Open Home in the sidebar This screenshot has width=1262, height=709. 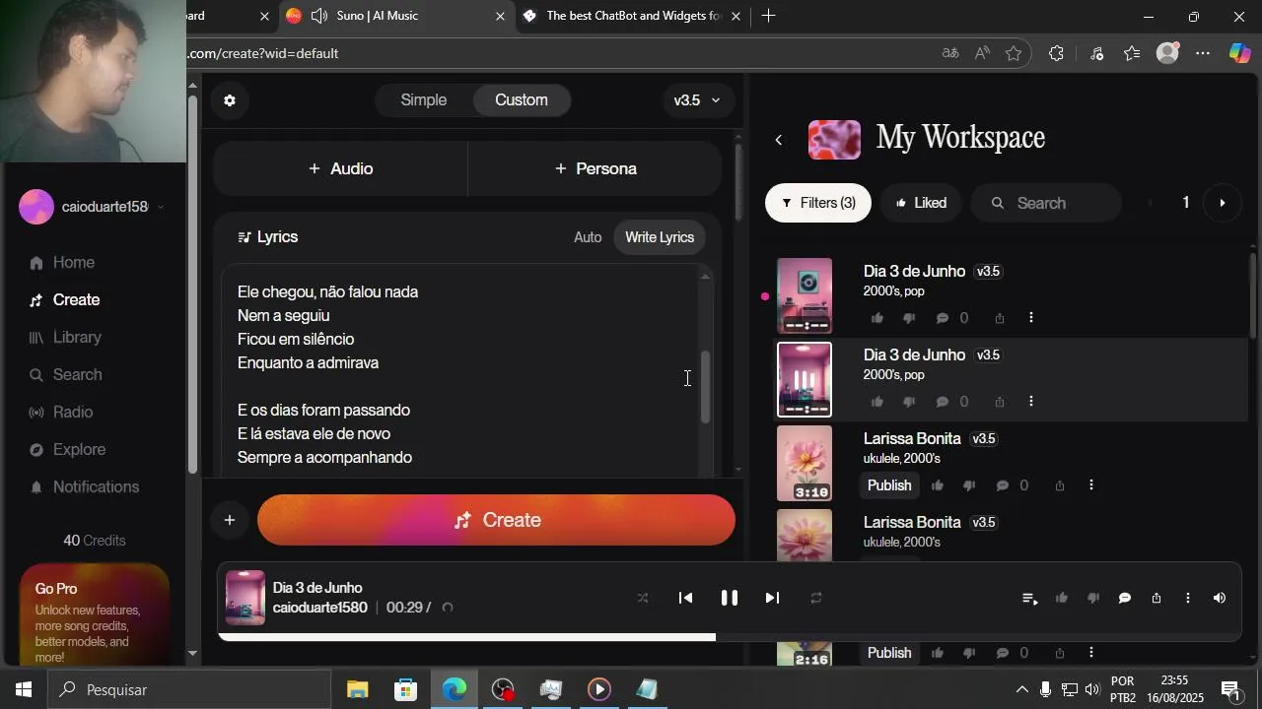click(74, 263)
